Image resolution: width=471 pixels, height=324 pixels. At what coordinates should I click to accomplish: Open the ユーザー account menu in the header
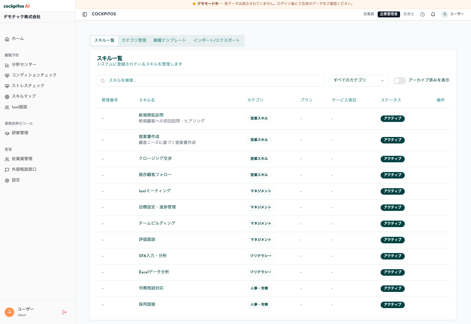pos(453,14)
